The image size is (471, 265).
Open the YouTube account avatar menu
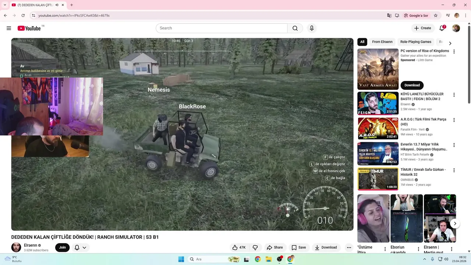(456, 28)
